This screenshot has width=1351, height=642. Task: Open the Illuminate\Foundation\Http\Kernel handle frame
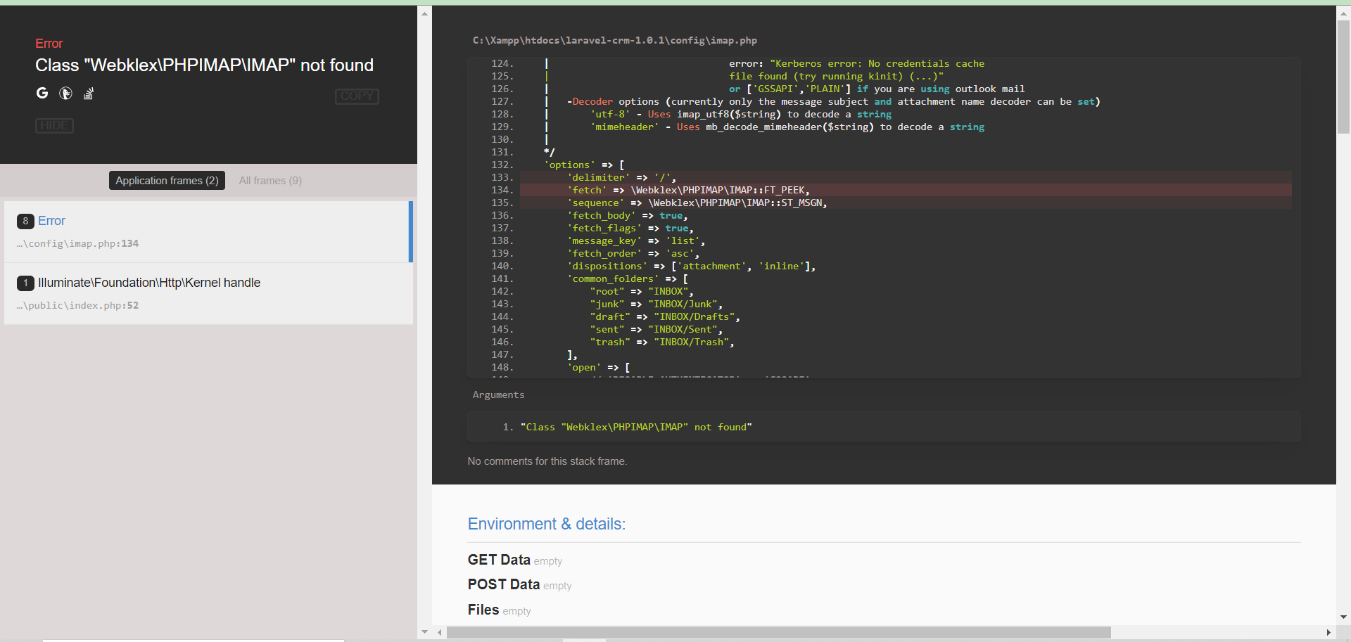coord(208,293)
